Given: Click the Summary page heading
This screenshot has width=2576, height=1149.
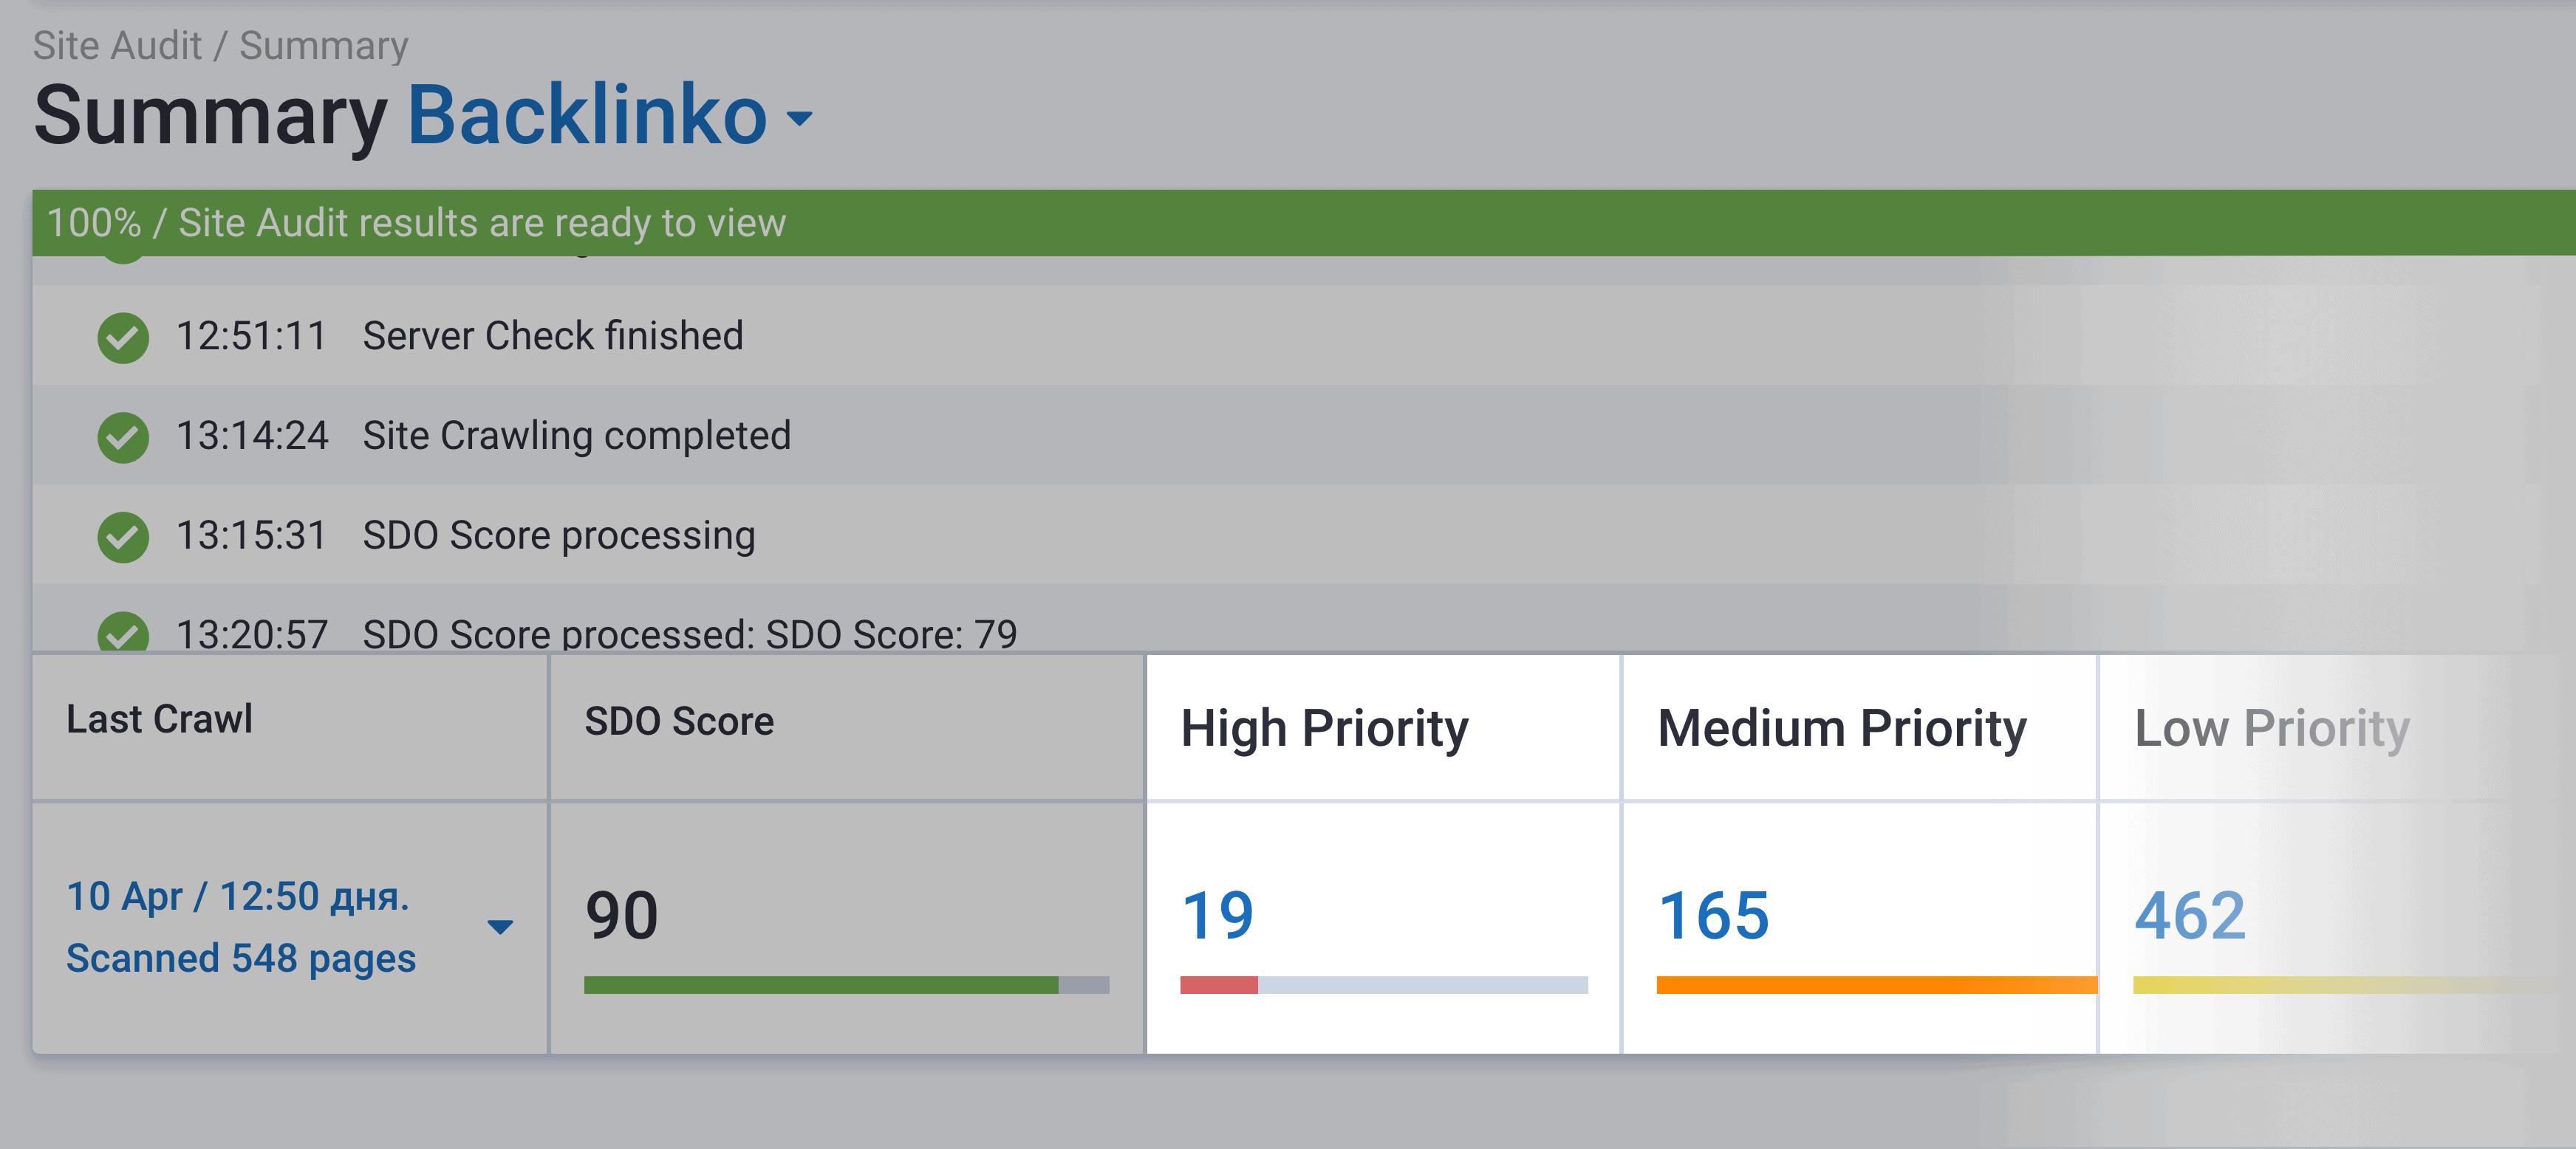Looking at the screenshot, I should coord(210,118).
